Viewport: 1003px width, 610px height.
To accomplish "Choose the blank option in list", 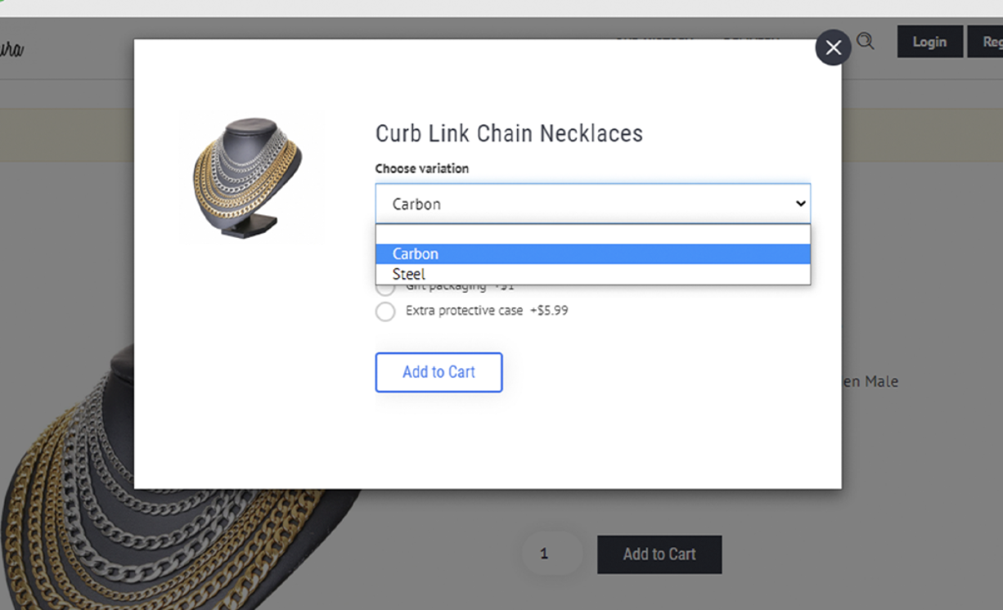I will 592,235.
